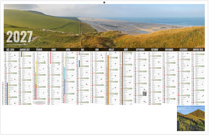
Task: Click the MARS month header
Action: (x=54, y=50)
